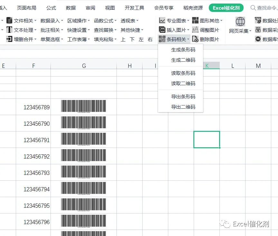Screen dimensions: 278x236
Task: Choose 读取条形码 from menu
Action: click(x=181, y=73)
